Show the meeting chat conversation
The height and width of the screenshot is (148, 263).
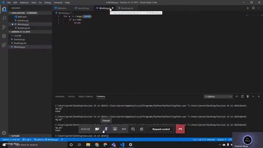point(133,129)
